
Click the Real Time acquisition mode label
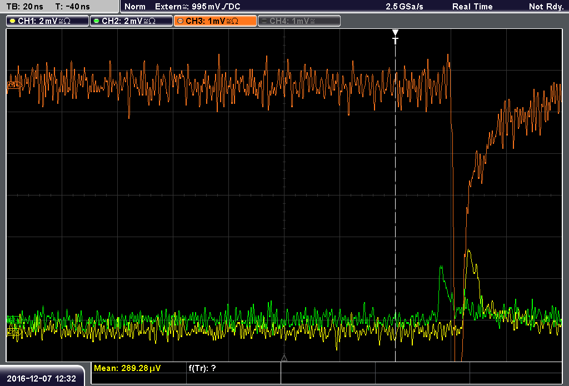(472, 7)
